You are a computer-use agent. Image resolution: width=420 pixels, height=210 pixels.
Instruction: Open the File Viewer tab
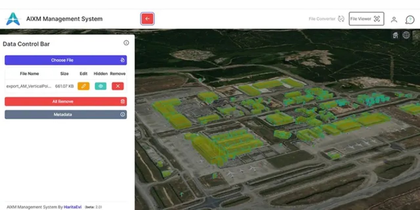pos(366,19)
